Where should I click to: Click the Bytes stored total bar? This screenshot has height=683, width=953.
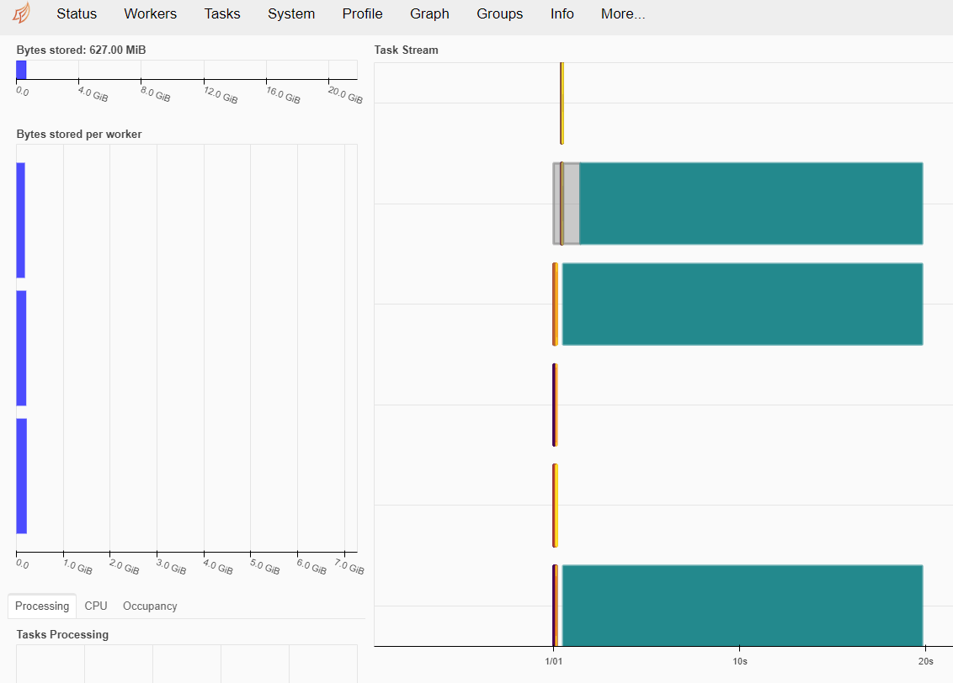21,70
